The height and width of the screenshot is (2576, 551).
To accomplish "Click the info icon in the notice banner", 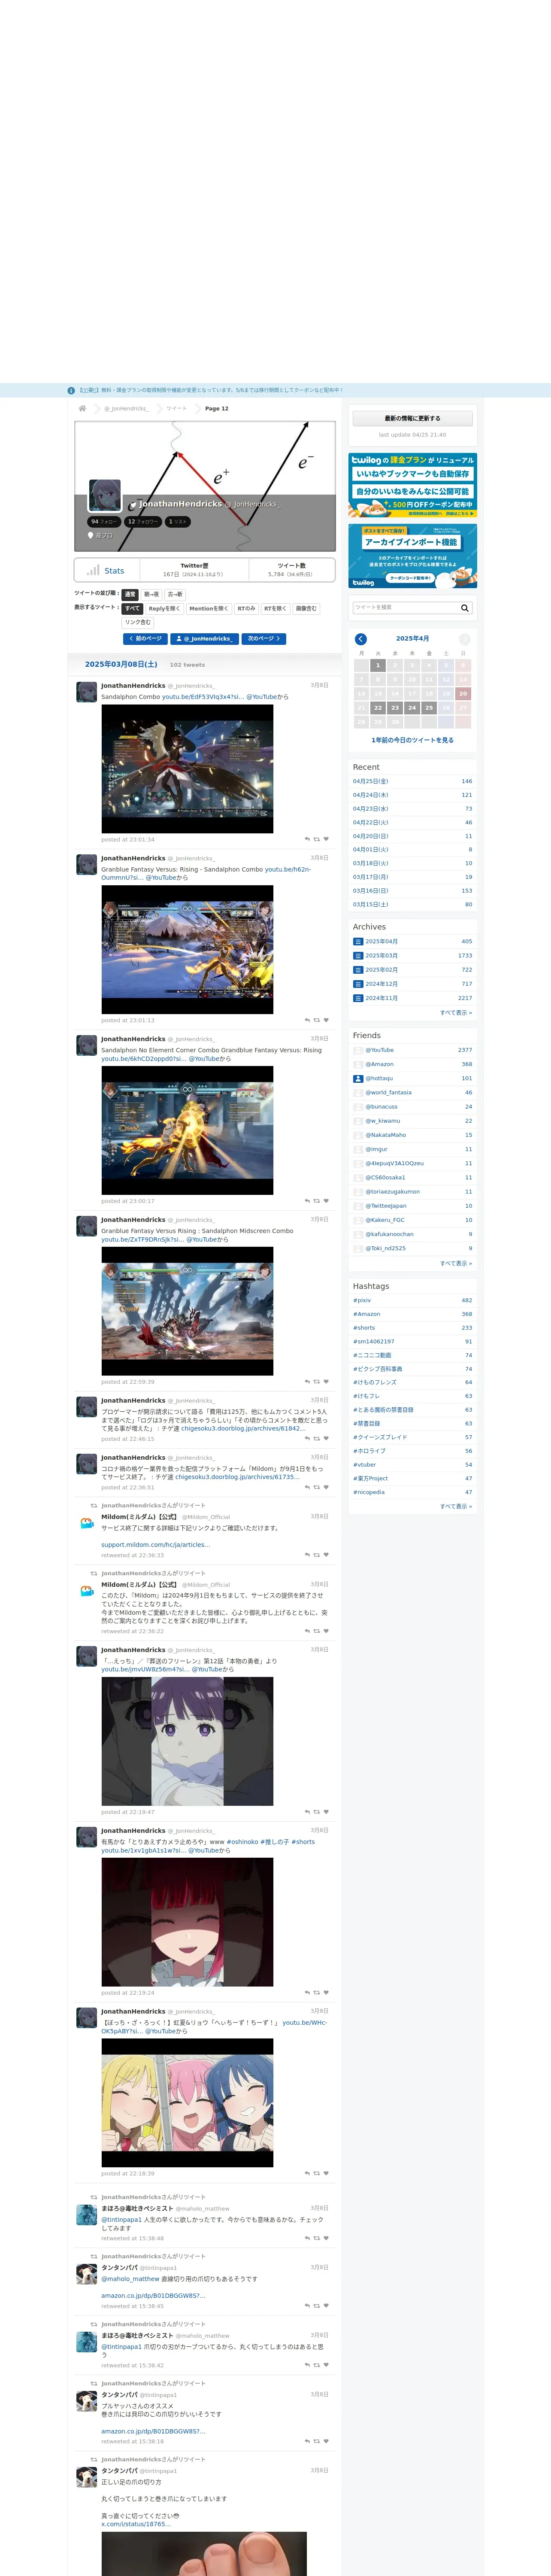I will pyautogui.click(x=71, y=391).
